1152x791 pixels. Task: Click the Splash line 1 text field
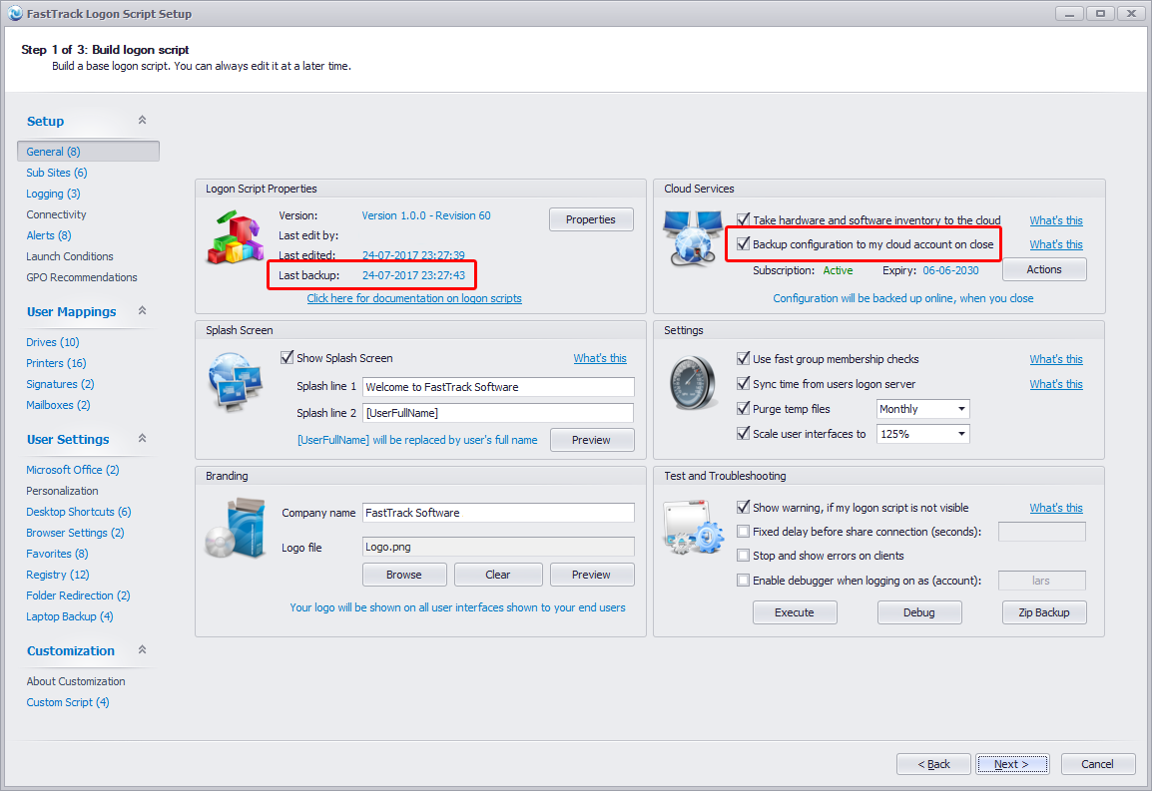tap(498, 387)
